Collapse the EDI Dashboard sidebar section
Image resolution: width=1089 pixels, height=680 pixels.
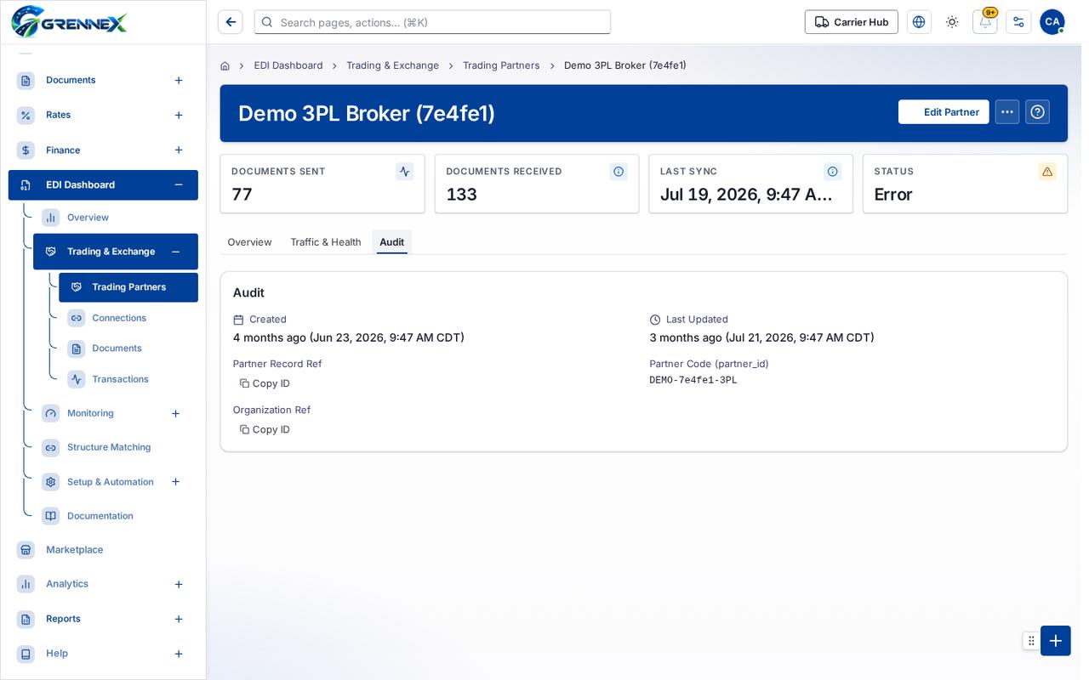point(179,184)
